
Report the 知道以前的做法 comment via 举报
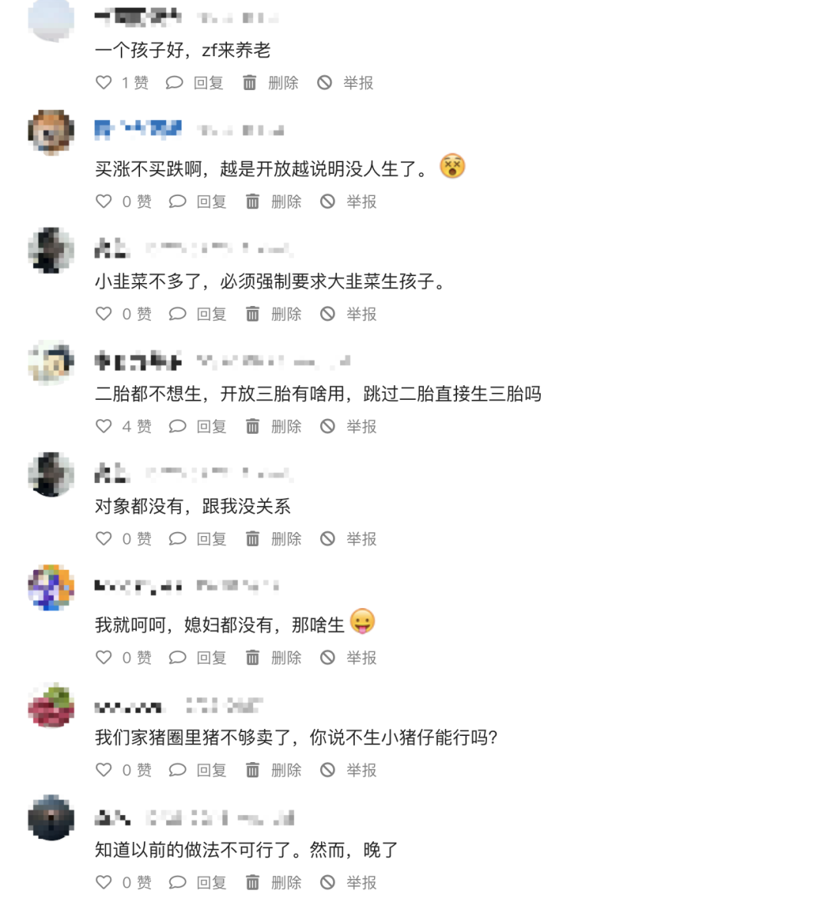coord(348,882)
